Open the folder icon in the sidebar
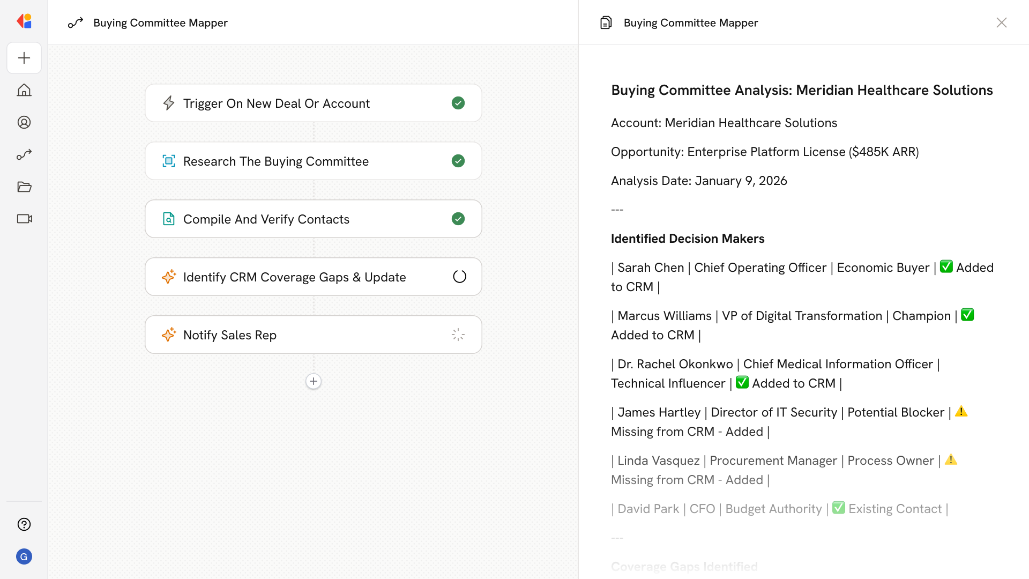1029x579 pixels. pyautogui.click(x=24, y=187)
